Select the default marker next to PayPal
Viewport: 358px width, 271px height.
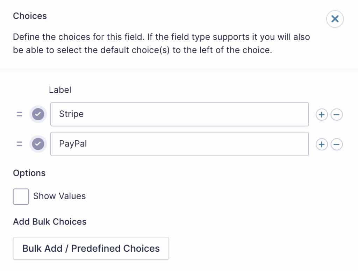pyautogui.click(x=38, y=144)
